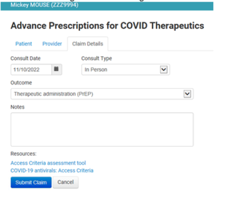Image resolution: width=244 pixels, height=203 pixels.
Task: Click the Notes label
Action: pos(17,107)
